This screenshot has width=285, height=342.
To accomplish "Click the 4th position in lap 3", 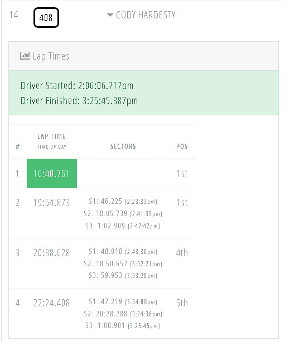I will point(182,253).
